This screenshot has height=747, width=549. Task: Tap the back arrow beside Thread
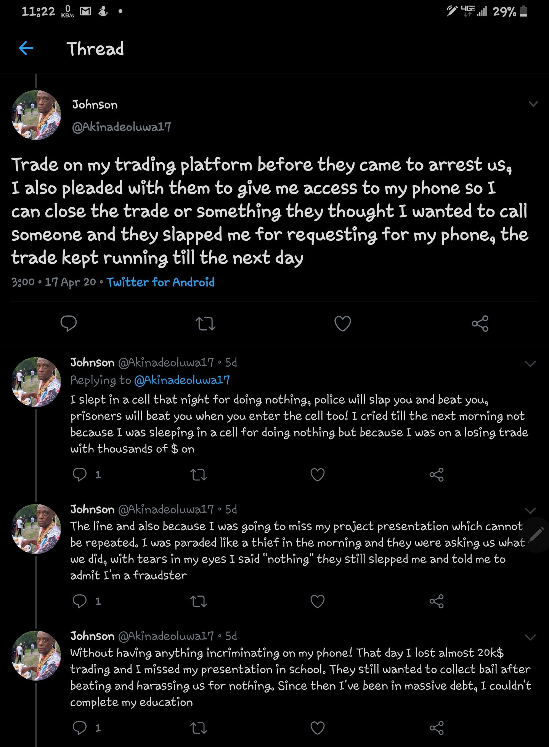(26, 48)
